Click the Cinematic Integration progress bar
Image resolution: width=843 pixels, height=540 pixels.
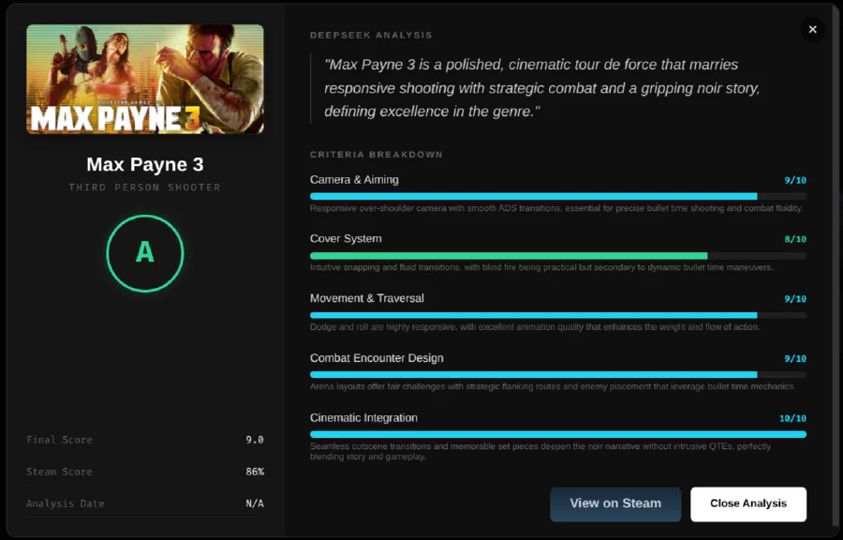pyautogui.click(x=557, y=434)
